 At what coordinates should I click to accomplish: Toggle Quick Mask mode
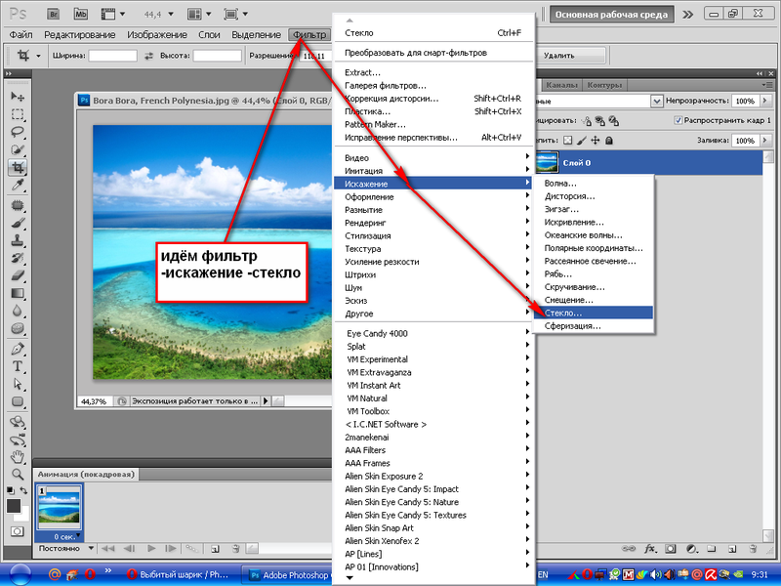pos(17,531)
